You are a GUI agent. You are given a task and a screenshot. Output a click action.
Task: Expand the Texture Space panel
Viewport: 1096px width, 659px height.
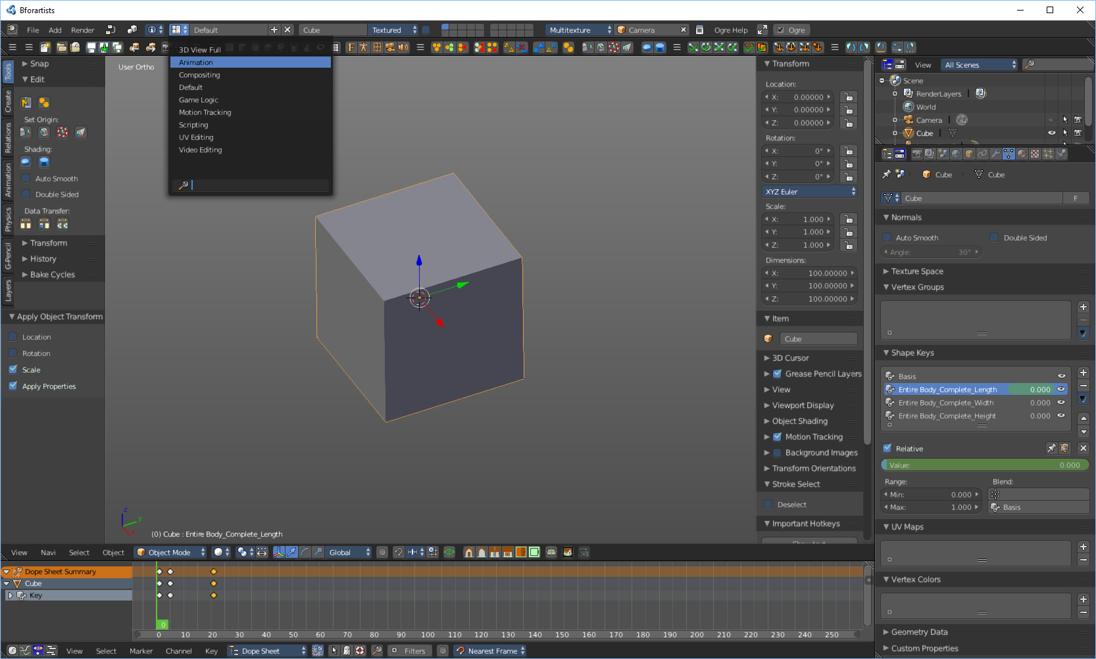pos(917,271)
